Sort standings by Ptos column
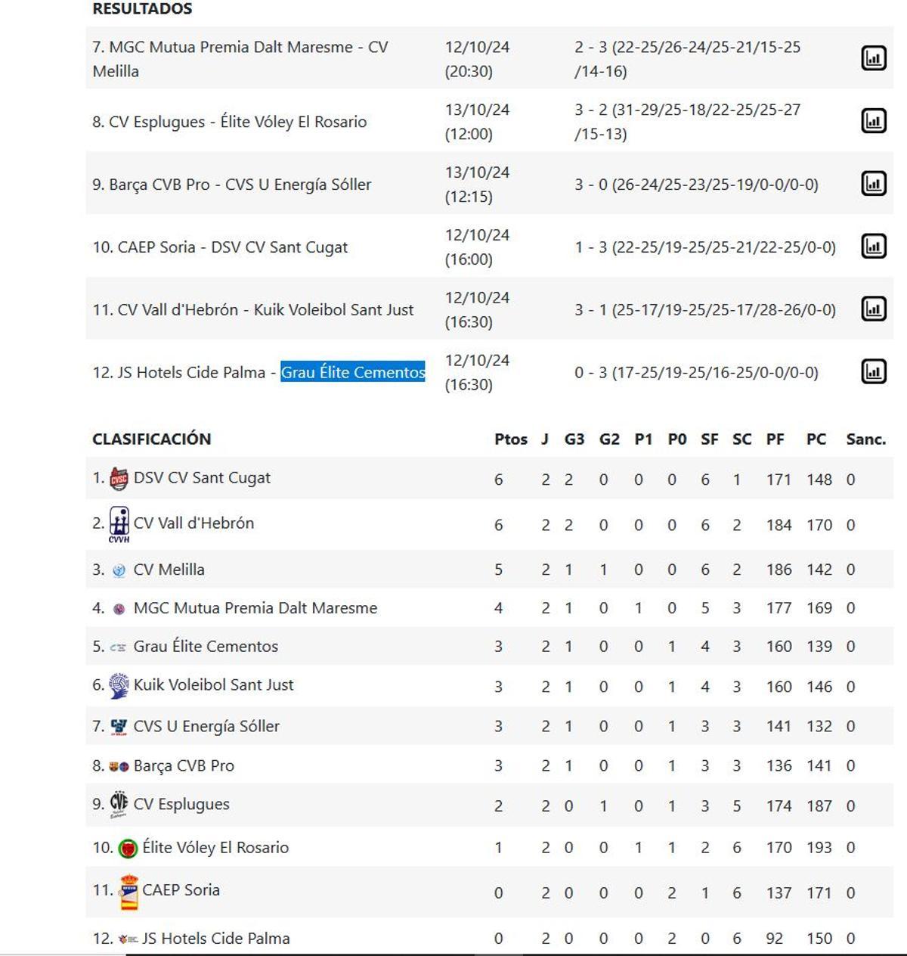Screen dimensions: 907x956 pos(512,439)
